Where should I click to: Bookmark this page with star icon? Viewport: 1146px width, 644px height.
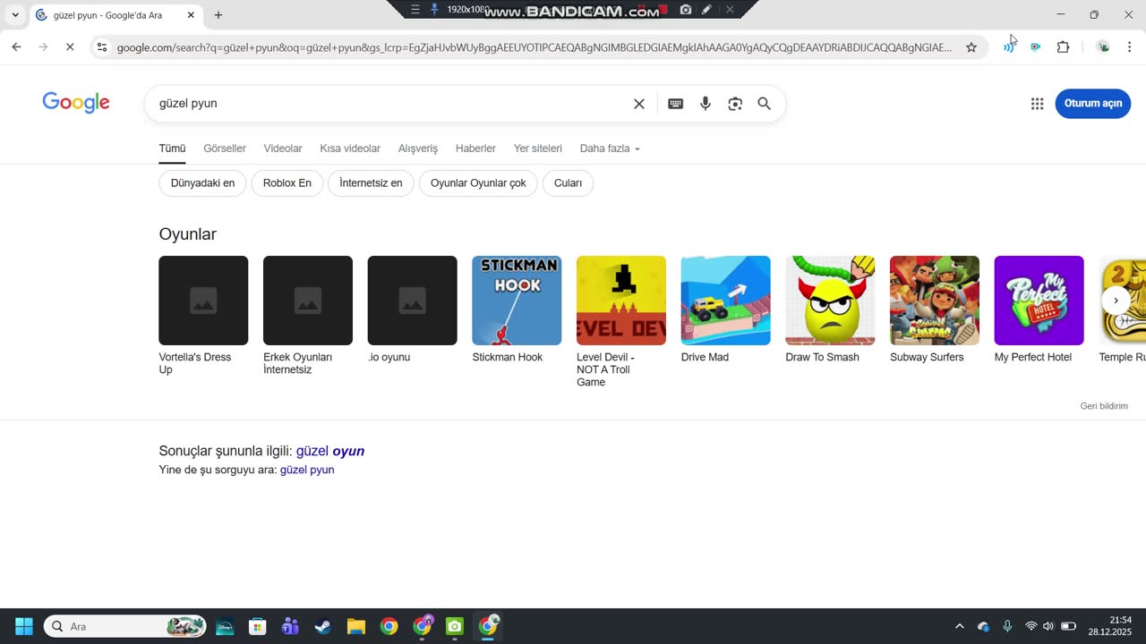971,47
